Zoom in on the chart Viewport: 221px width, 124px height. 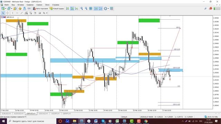tap(81, 9)
